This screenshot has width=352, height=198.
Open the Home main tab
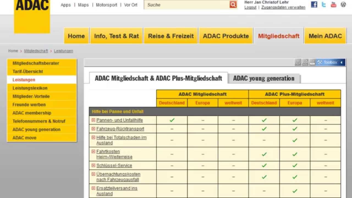point(76,36)
